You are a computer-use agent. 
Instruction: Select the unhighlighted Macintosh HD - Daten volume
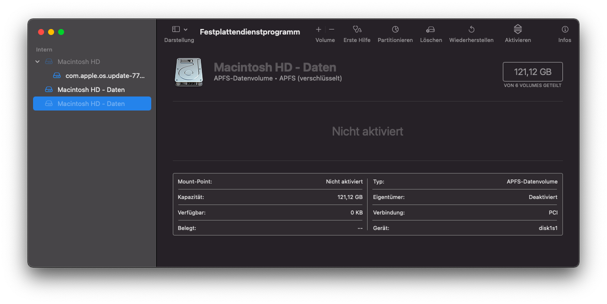(x=92, y=89)
